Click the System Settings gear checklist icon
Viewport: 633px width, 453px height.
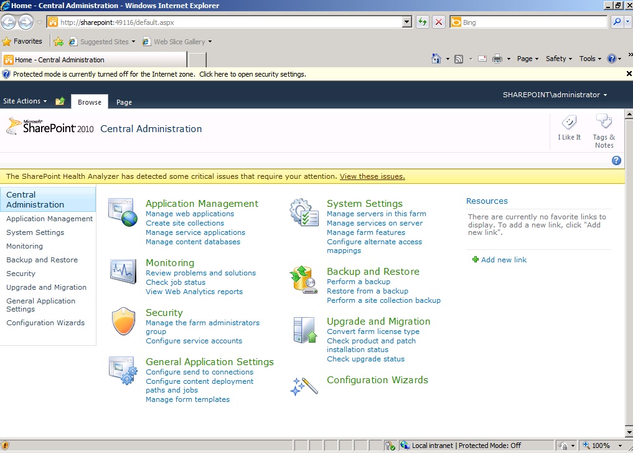click(304, 212)
